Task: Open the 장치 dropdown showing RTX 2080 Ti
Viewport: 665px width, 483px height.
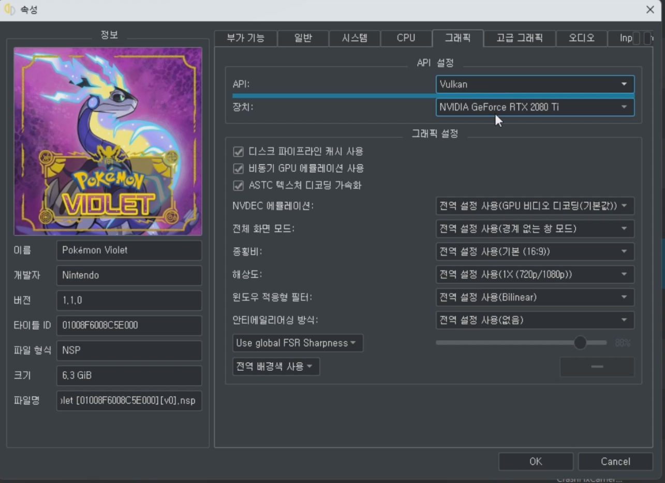Action: (x=535, y=107)
